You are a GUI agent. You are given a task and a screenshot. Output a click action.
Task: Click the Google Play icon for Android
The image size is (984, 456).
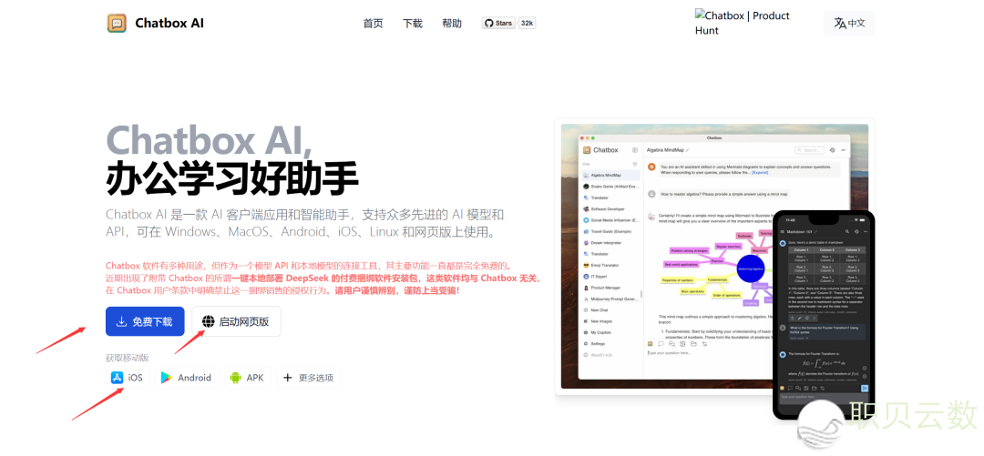pos(167,378)
